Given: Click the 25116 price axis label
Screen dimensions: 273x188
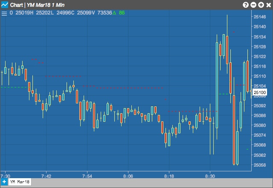Looking at the screenshot, I should (x=260, y=66).
